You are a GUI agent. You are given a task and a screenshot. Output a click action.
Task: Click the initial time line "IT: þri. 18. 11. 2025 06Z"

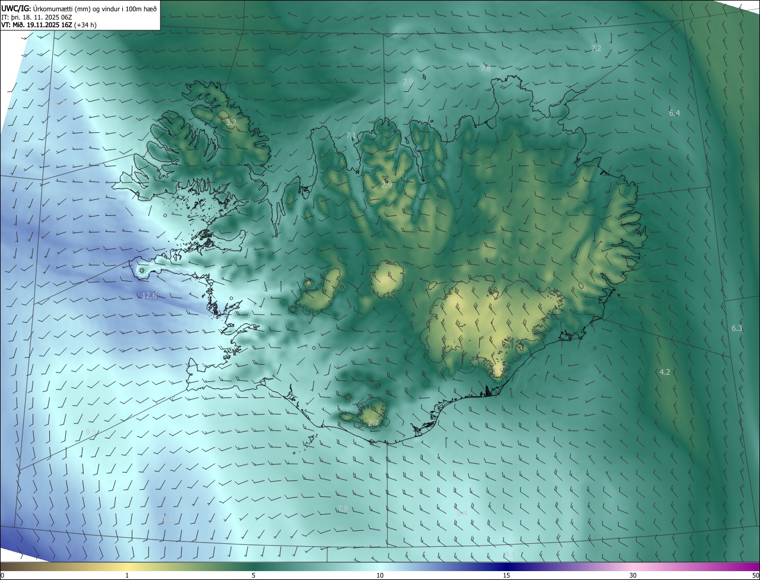coord(37,17)
